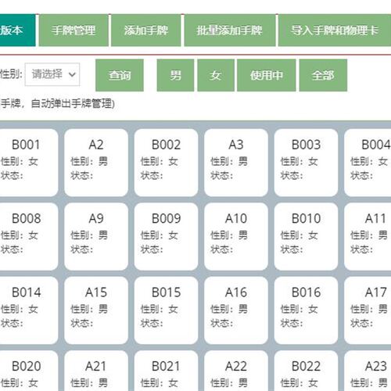The width and height of the screenshot is (391, 391).
Task: Select wristband card B002
Action: [x=166, y=163]
